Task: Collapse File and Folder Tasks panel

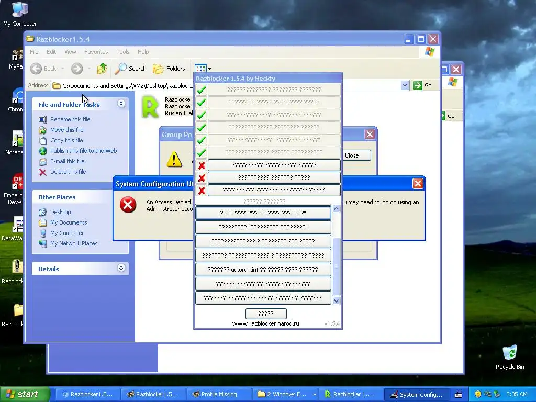Action: coord(121,104)
